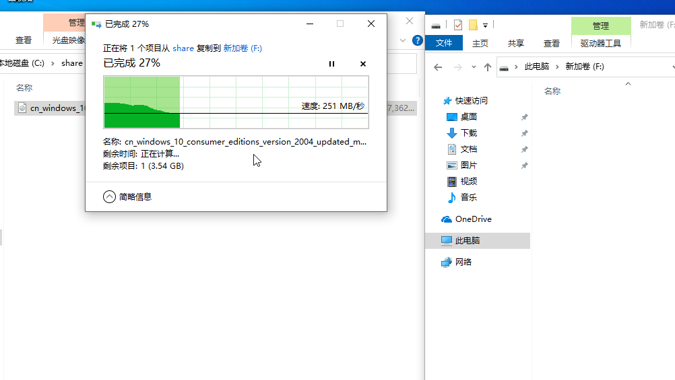675x380 pixels.
Task: Pause the file copy operation
Action: click(x=331, y=64)
